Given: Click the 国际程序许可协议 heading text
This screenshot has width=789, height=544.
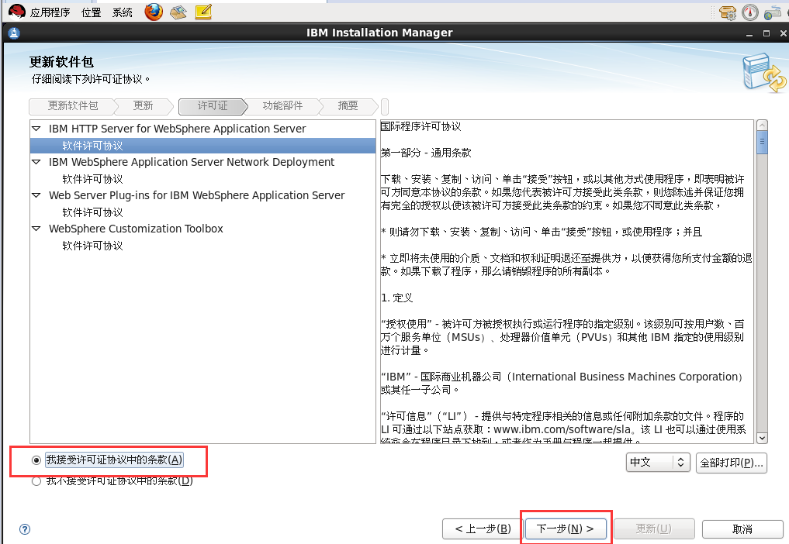Looking at the screenshot, I should [420, 126].
